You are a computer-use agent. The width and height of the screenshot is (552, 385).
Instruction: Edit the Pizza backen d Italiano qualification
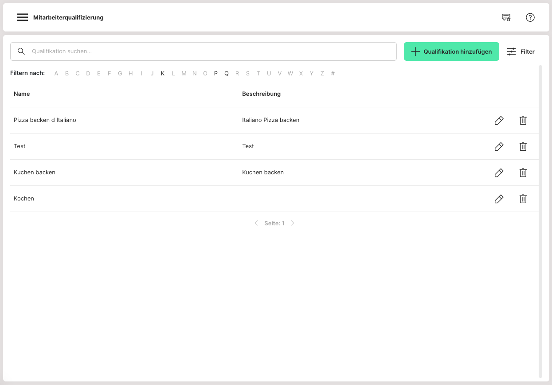[499, 120]
